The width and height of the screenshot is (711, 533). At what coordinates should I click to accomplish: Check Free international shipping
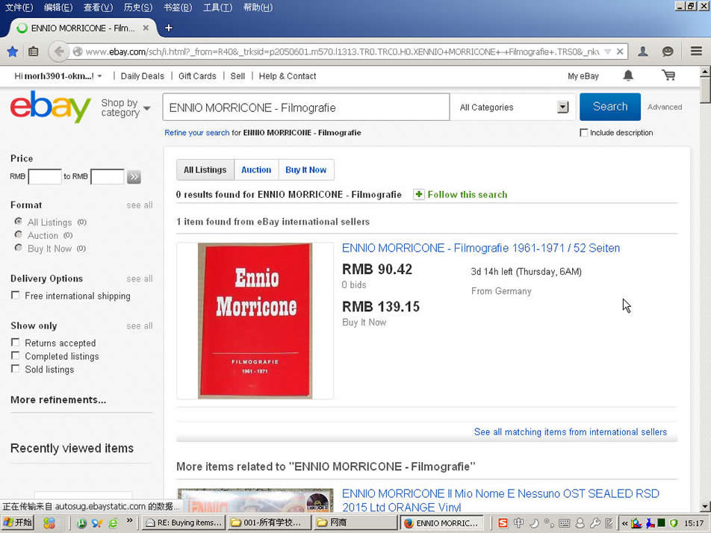(x=15, y=295)
